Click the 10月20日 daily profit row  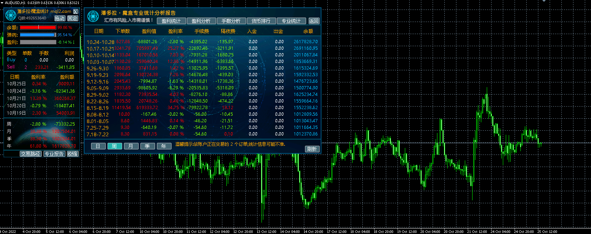pyautogui.click(x=41, y=106)
